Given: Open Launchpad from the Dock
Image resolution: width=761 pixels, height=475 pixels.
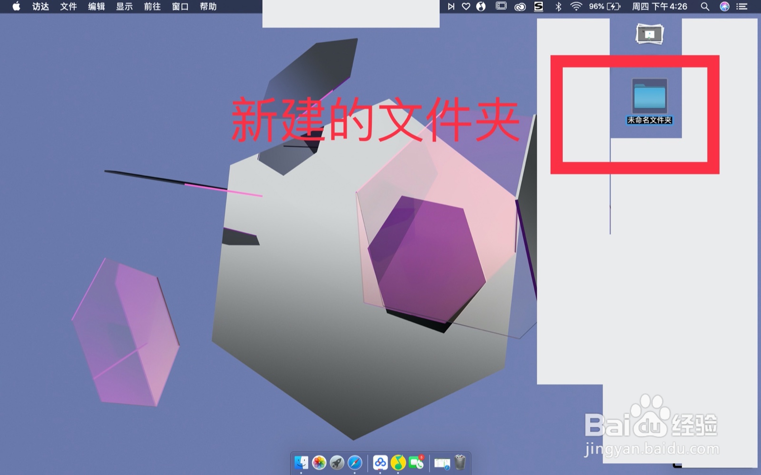Looking at the screenshot, I should coord(336,463).
